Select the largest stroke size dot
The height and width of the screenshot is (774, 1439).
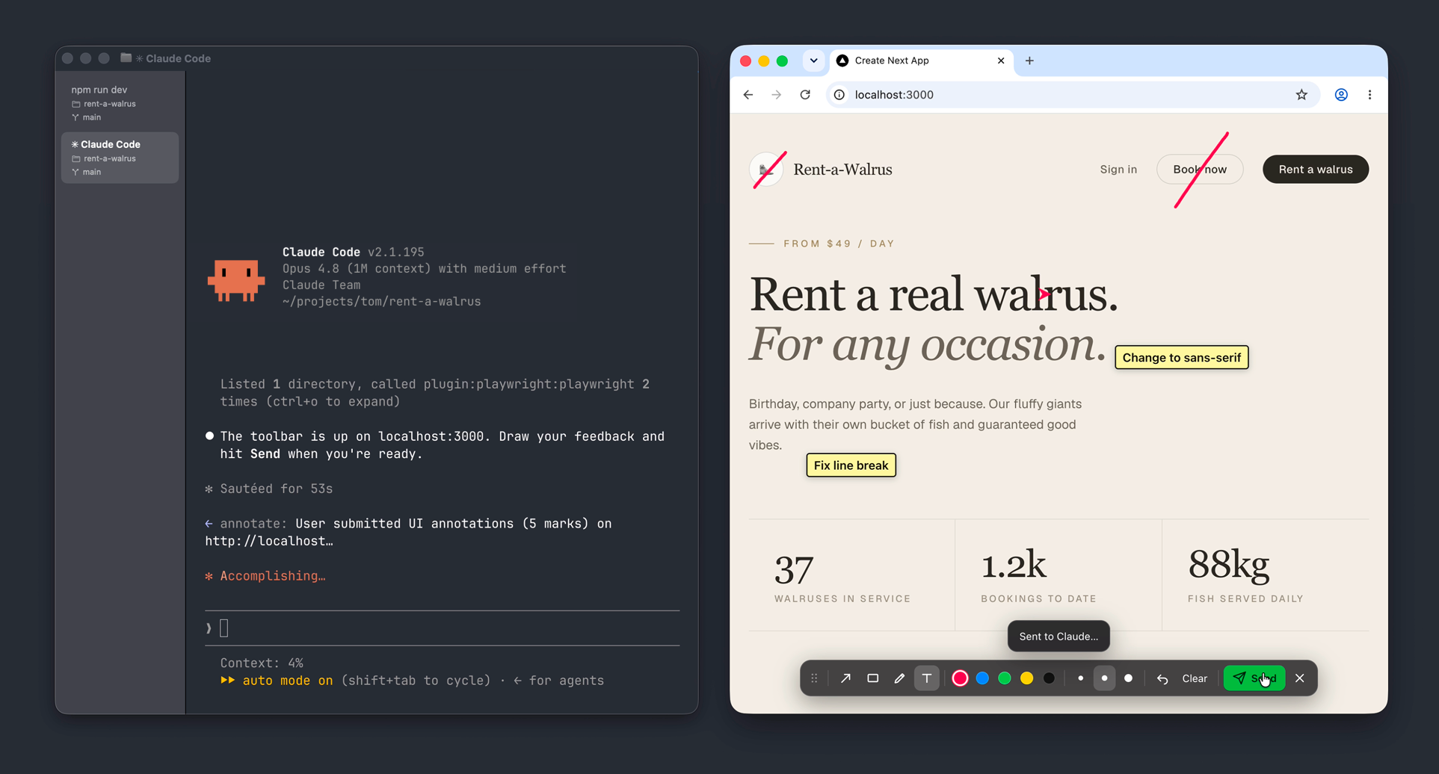point(1128,678)
